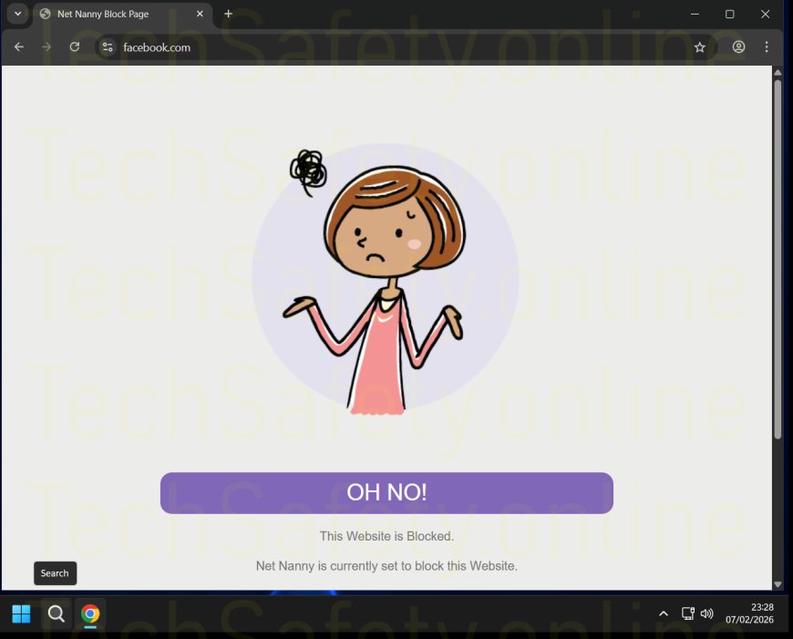Click the facebook.com address bar
This screenshot has height=639, width=793.
click(x=365, y=47)
